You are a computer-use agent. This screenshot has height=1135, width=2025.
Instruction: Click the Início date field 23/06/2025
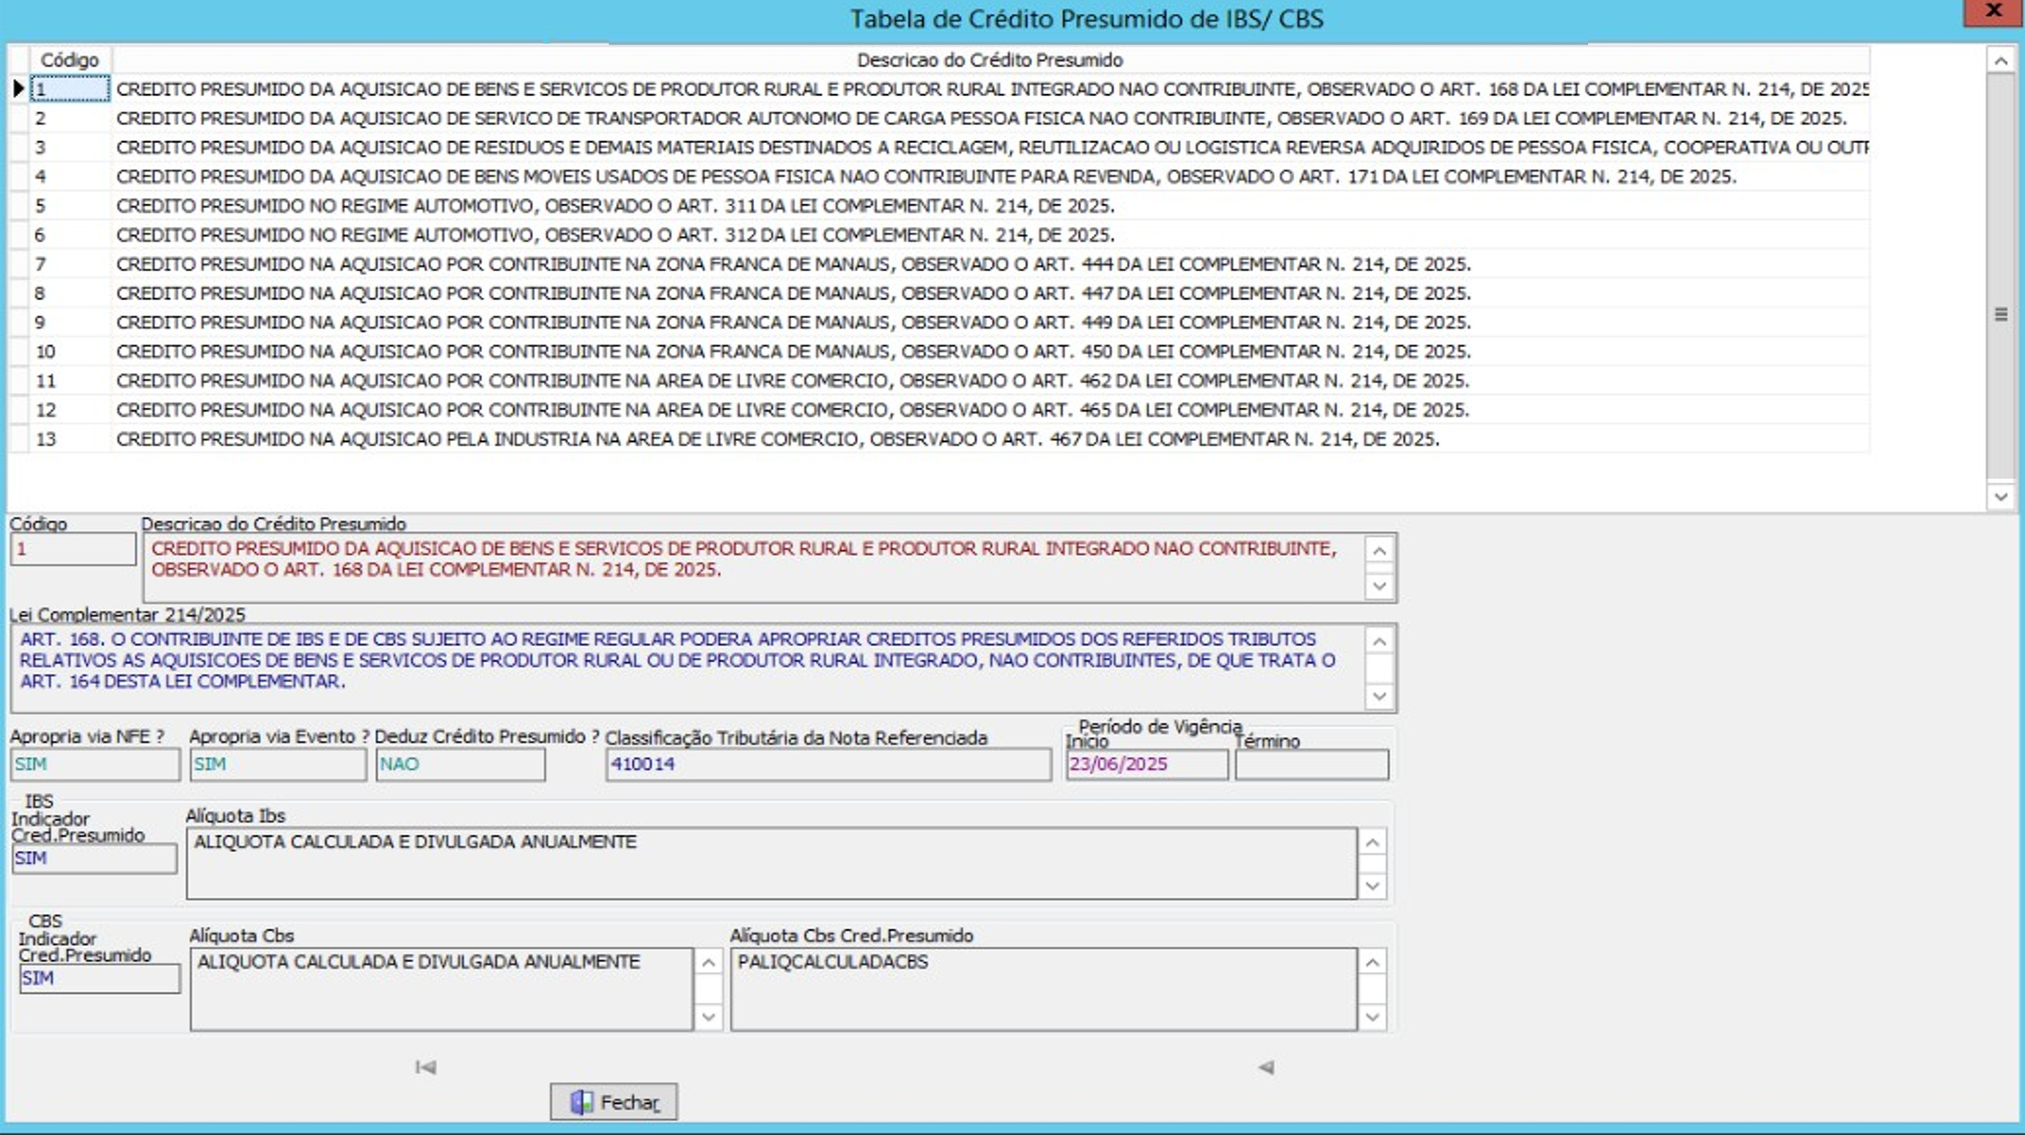(1146, 764)
